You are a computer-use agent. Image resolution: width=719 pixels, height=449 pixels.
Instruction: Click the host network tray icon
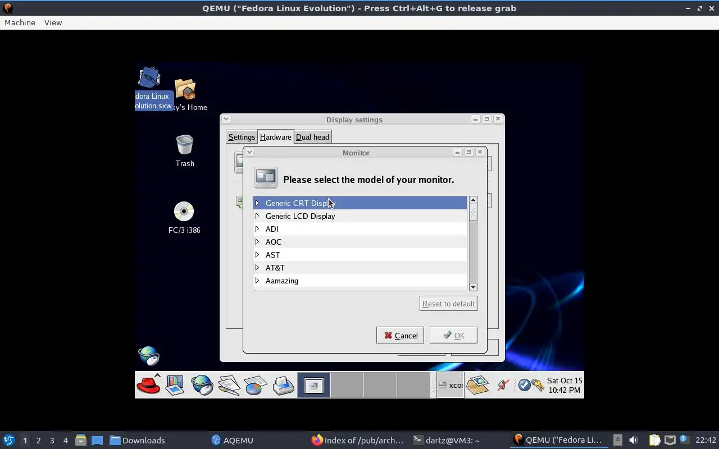[x=670, y=440]
